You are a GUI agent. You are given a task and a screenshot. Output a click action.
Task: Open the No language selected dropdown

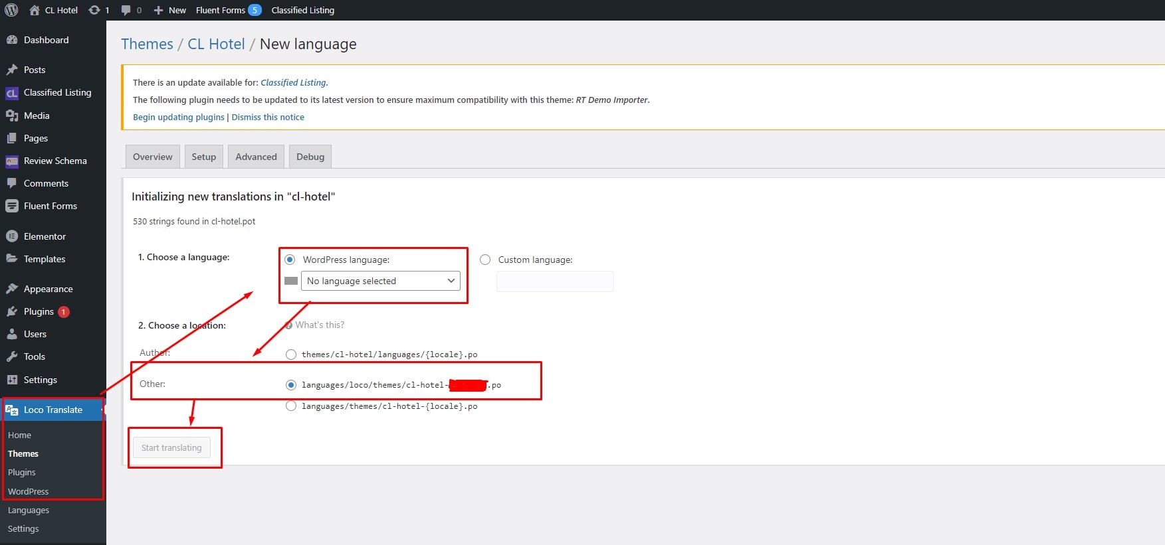pyautogui.click(x=381, y=281)
